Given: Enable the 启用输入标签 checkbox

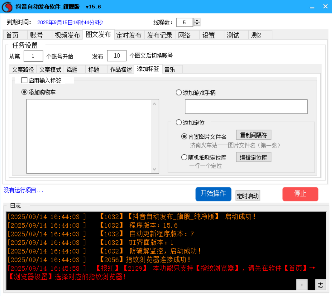Looking at the screenshot, I should (x=24, y=80).
